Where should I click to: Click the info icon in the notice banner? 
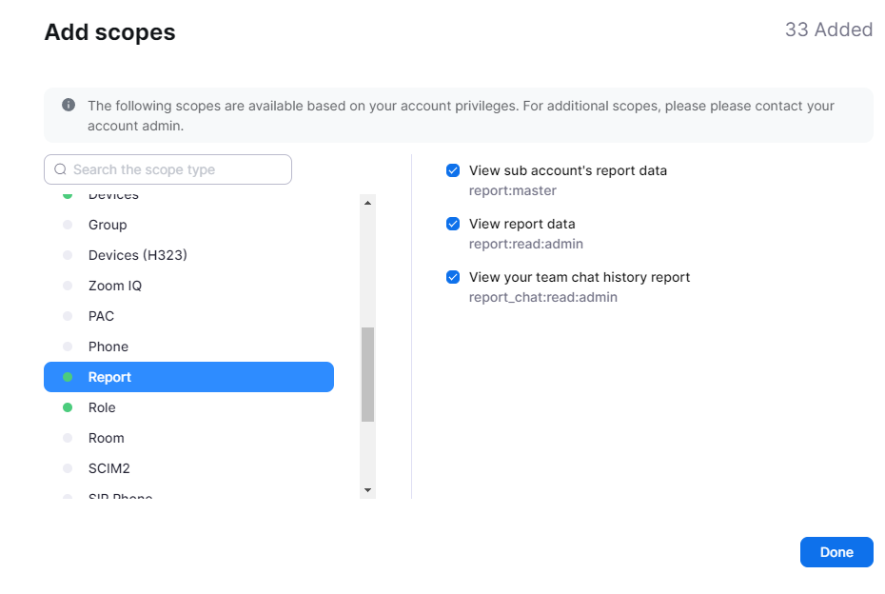pyautogui.click(x=69, y=106)
